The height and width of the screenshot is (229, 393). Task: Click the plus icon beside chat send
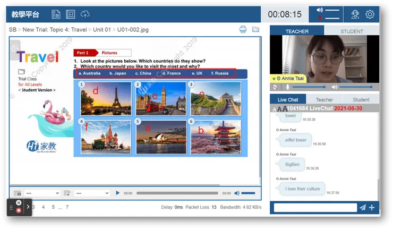372,207
